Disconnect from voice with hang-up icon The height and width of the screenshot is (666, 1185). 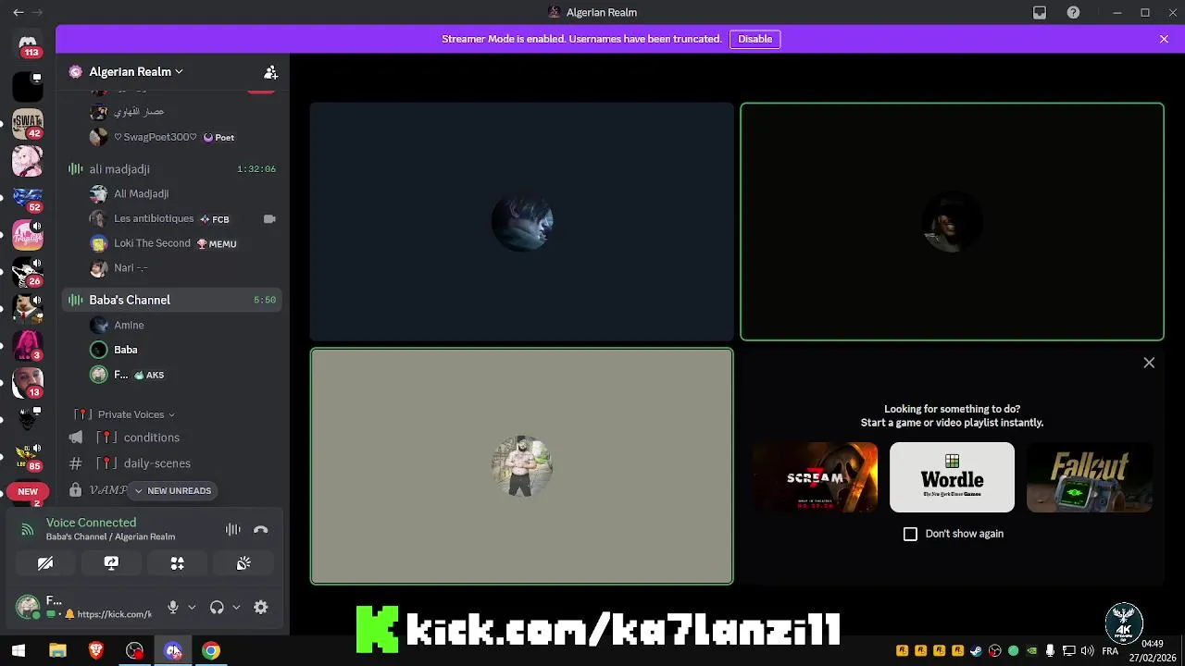pyautogui.click(x=261, y=530)
